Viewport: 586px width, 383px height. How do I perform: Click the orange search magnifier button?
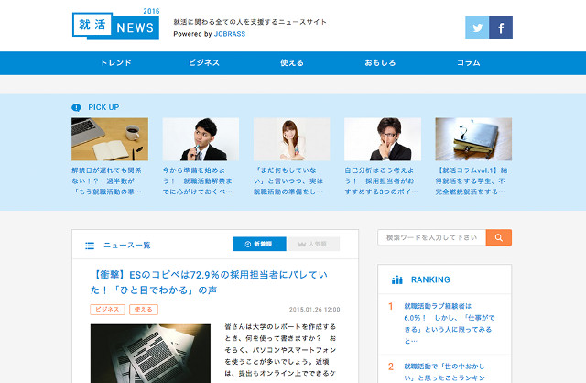tap(498, 237)
